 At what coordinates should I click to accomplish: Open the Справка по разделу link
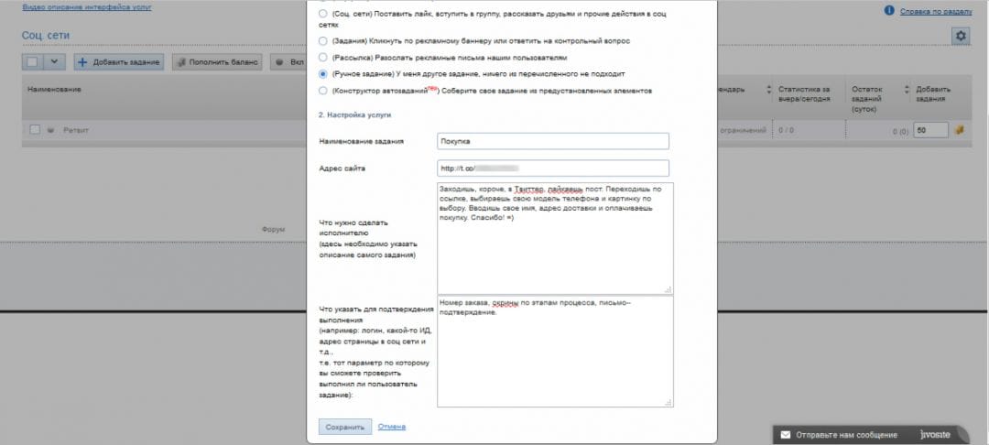[936, 11]
